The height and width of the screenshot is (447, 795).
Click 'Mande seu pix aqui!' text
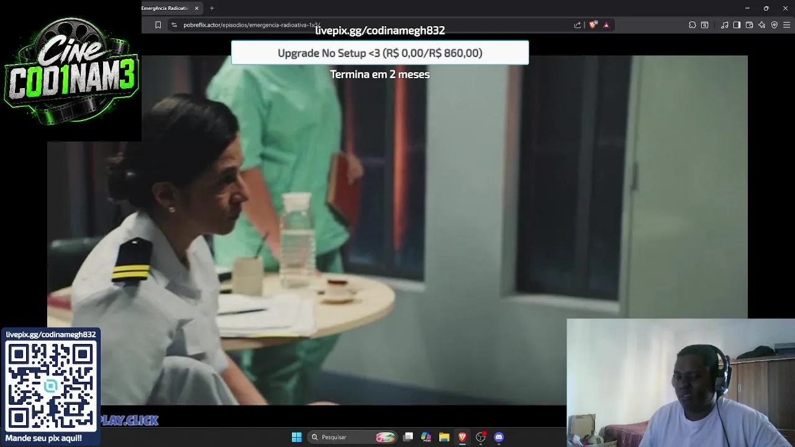click(43, 438)
